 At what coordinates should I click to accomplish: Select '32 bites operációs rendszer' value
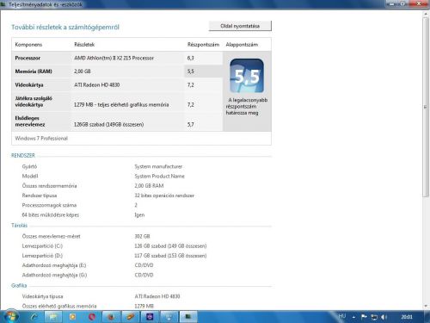164,196
